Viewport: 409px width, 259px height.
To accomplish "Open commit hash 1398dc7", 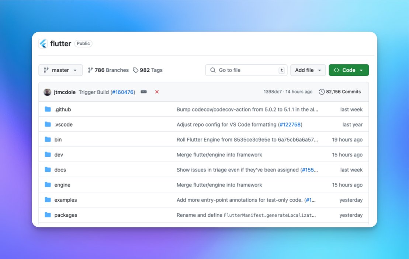I will pos(273,92).
